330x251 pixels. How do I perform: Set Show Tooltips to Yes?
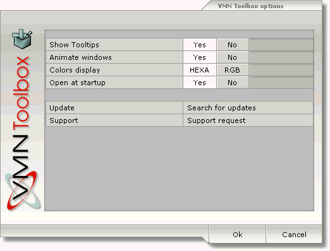click(200, 45)
